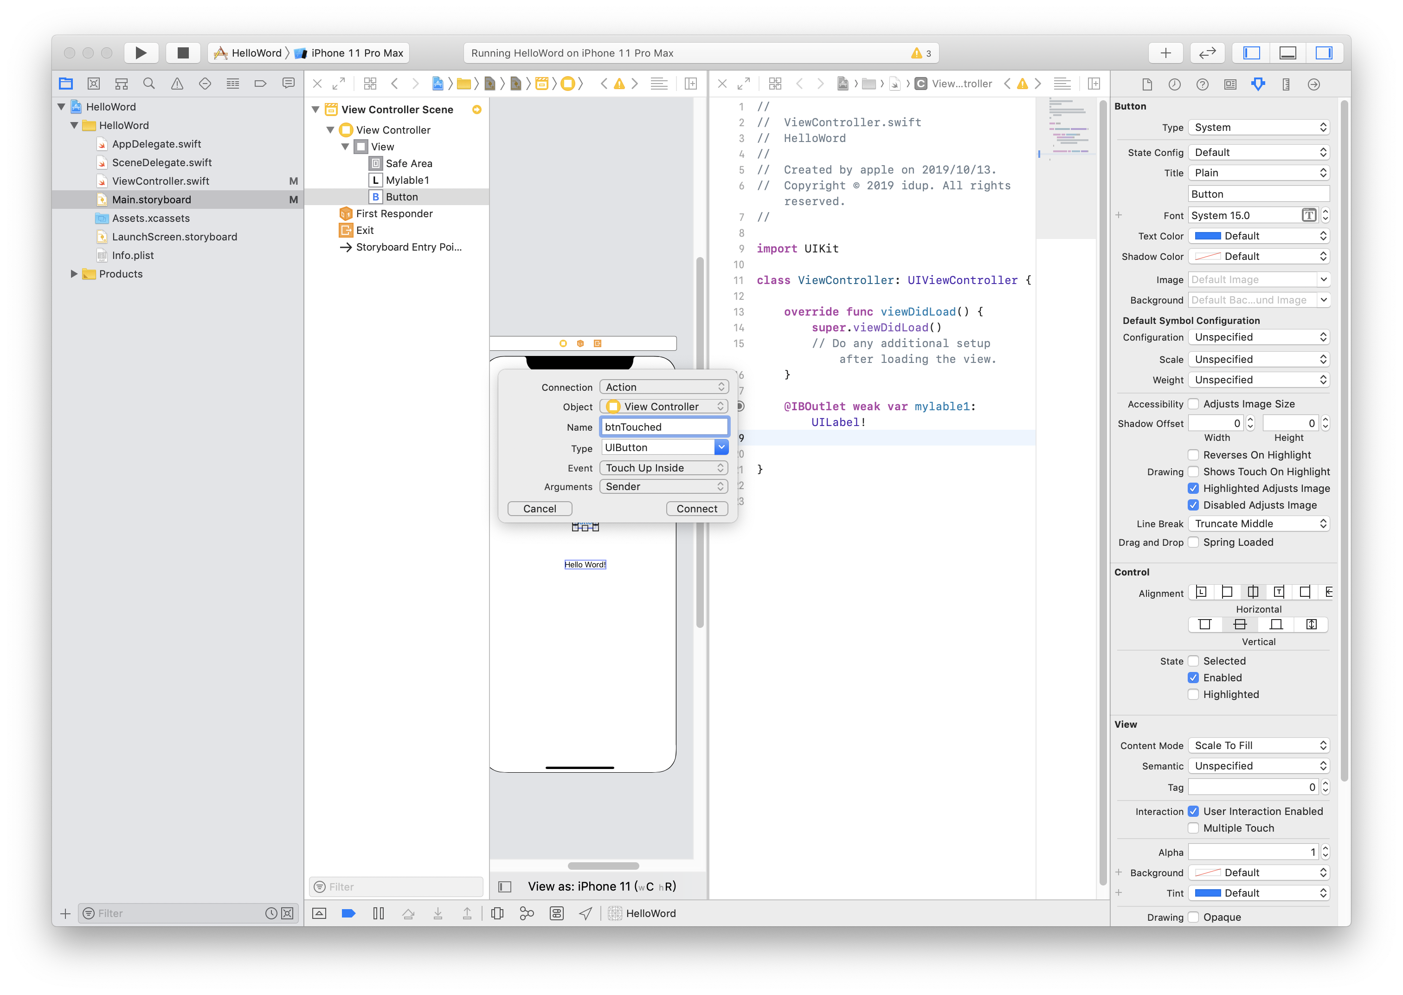Screen dimensions: 1403x995
Task: Collapse the Products folder disclosure triangle
Action: tap(74, 274)
